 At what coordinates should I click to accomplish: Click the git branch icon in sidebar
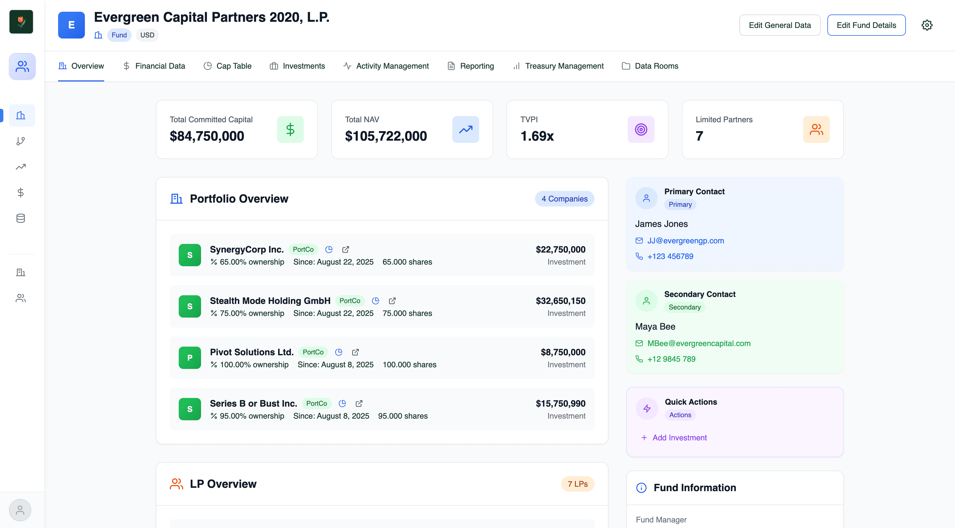pyautogui.click(x=21, y=141)
